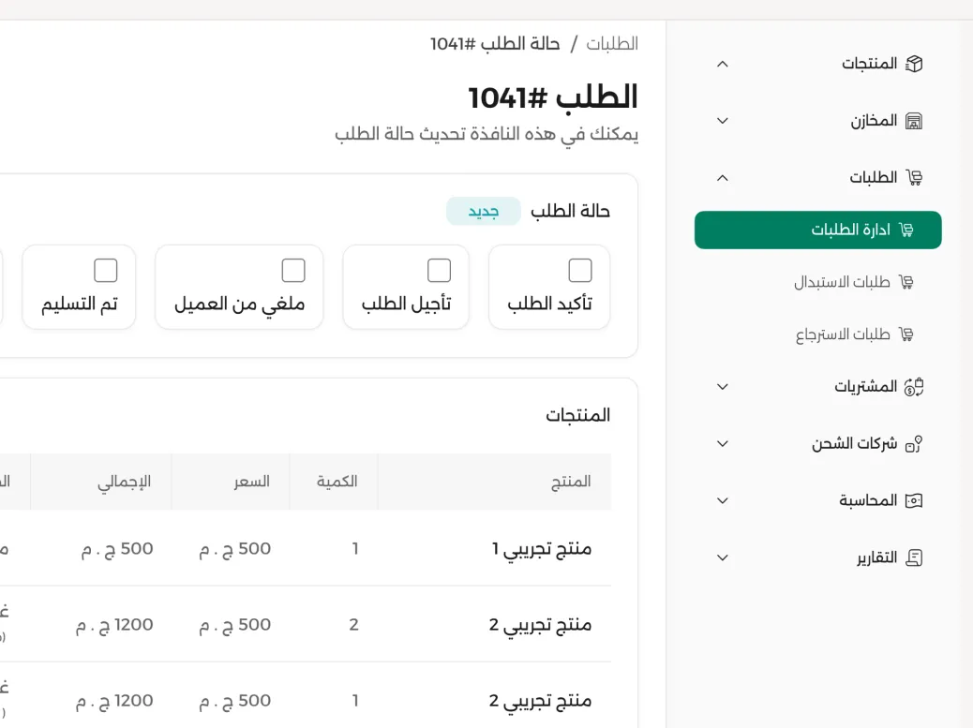This screenshot has height=728, width=973.
Task: Select the ملغي من العميل option
Action: click(238, 287)
